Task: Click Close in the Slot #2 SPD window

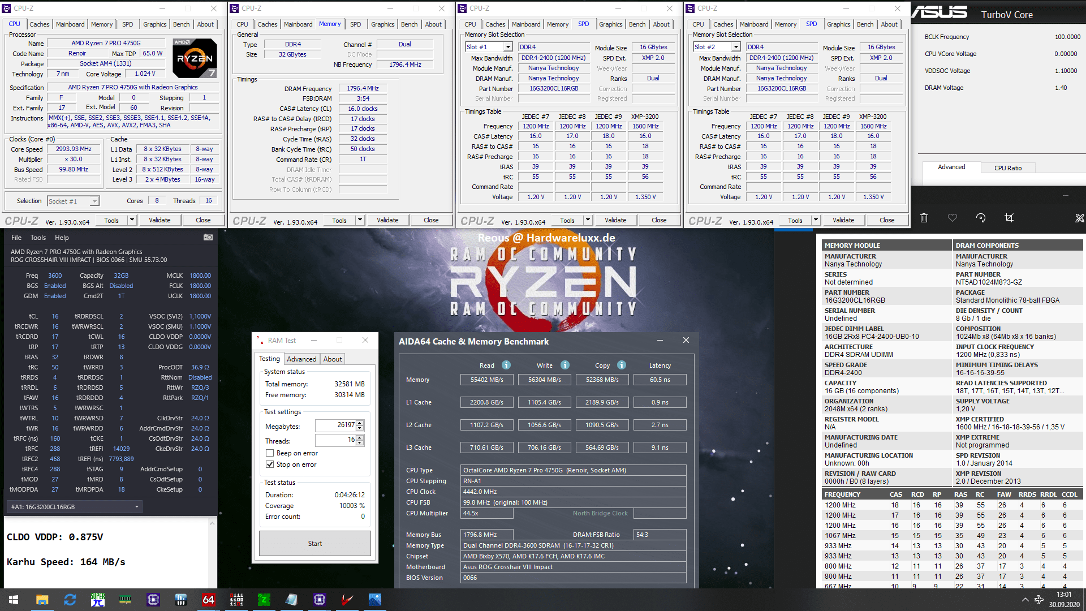Action: (887, 220)
